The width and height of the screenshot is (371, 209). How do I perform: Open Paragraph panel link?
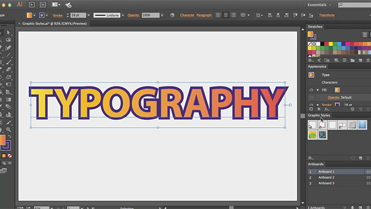tap(204, 15)
